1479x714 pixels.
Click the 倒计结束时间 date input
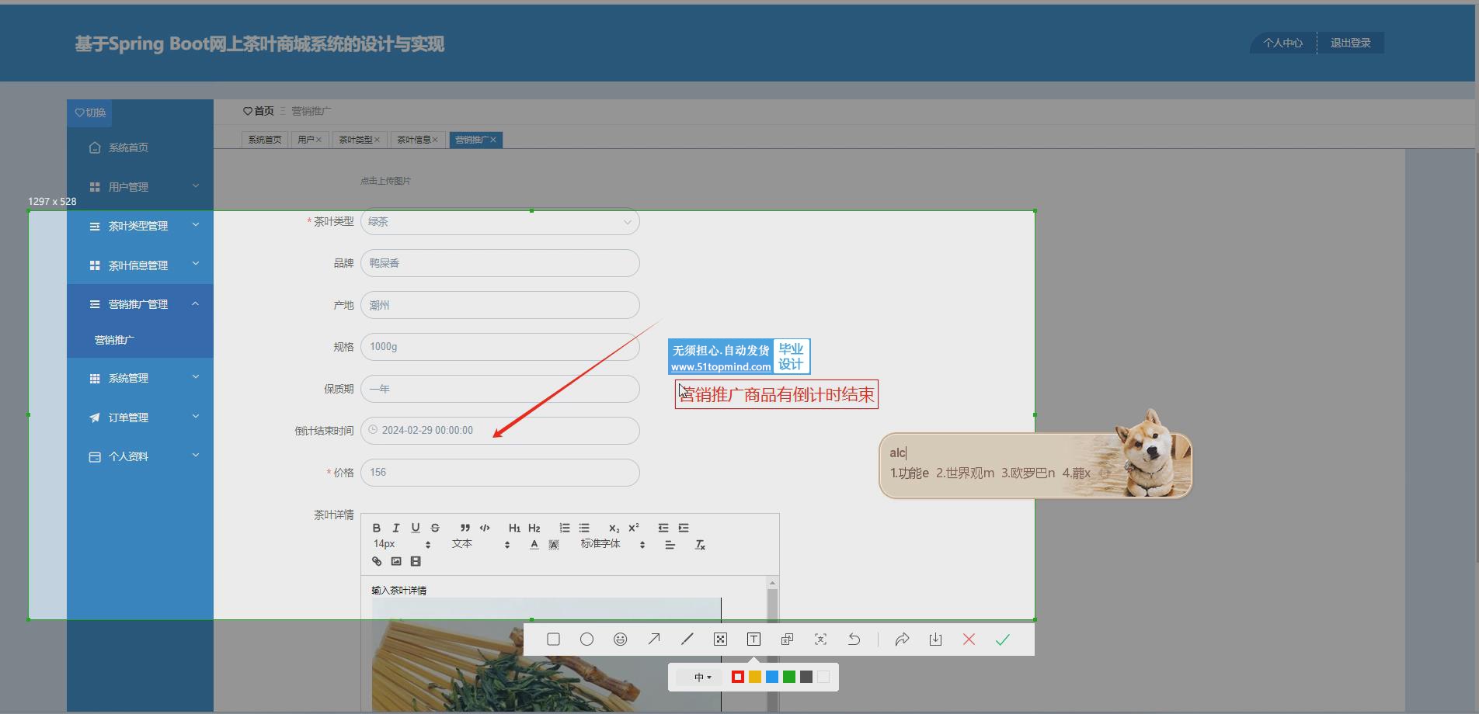click(x=500, y=431)
